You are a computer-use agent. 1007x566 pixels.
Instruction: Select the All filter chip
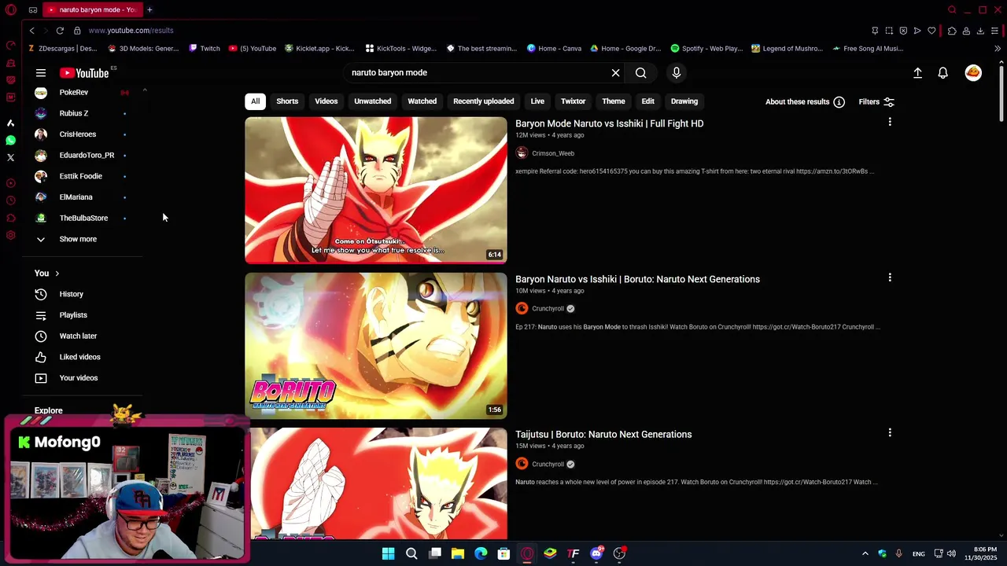[x=255, y=101]
